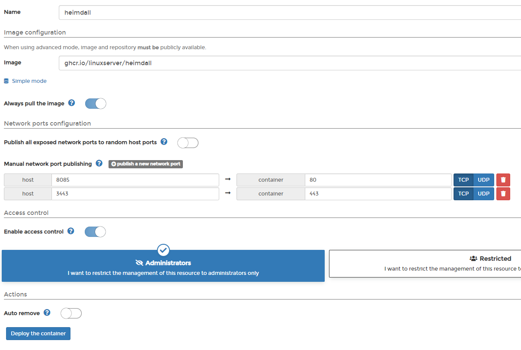The width and height of the screenshot is (521, 350).
Task: Deploy the container
Action: pos(38,333)
